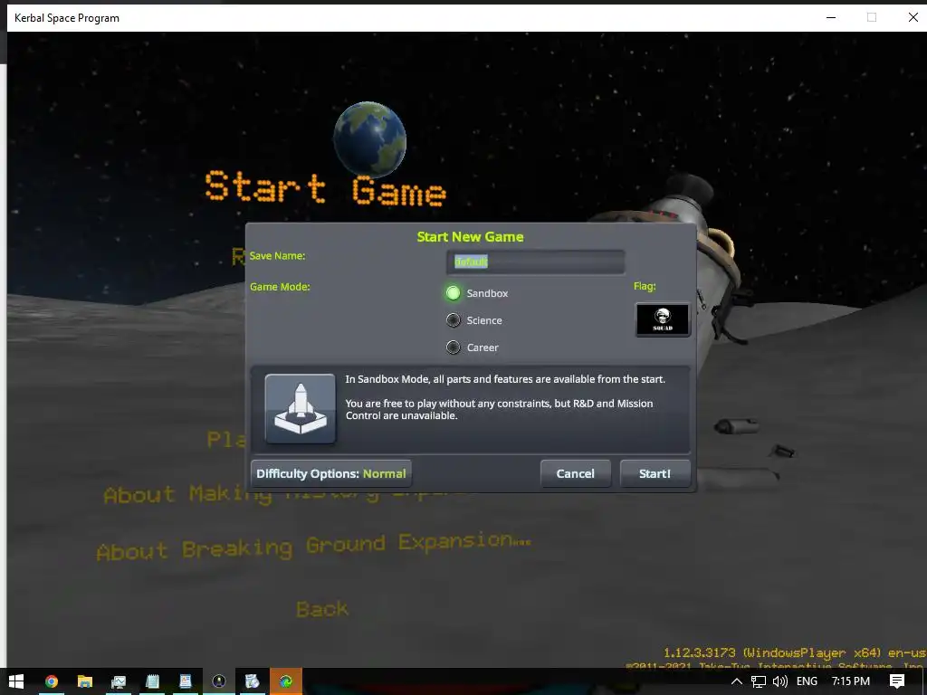Click the Kerbal Space Program taskbar icon
927x695 pixels.
click(x=219, y=681)
